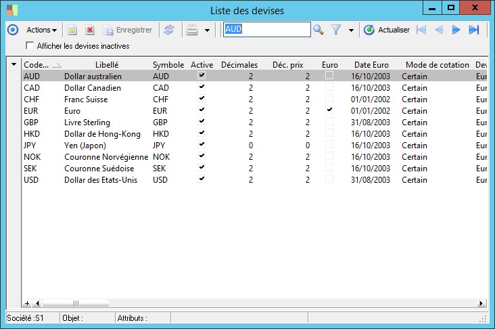This screenshot has height=329, width=495.
Task: Toggle Active checkbox for JPY row
Action: [x=202, y=144]
